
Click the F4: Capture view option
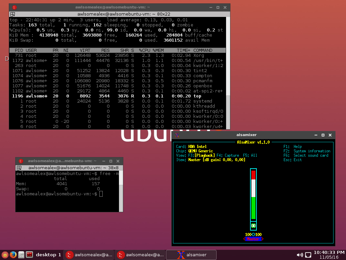(x=228, y=155)
